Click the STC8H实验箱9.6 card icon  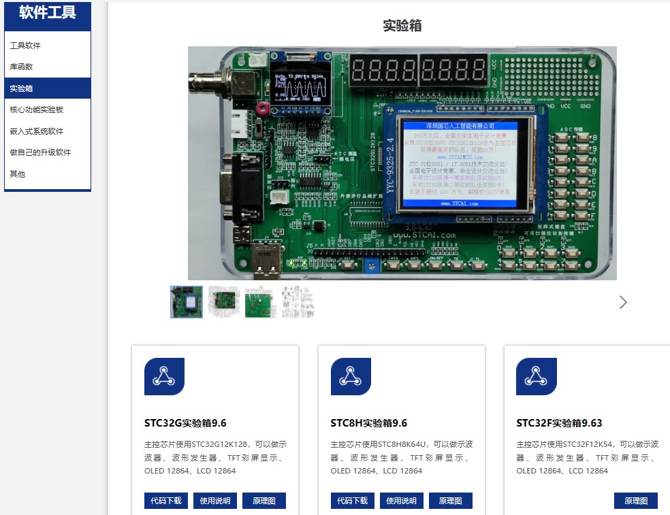(x=351, y=376)
